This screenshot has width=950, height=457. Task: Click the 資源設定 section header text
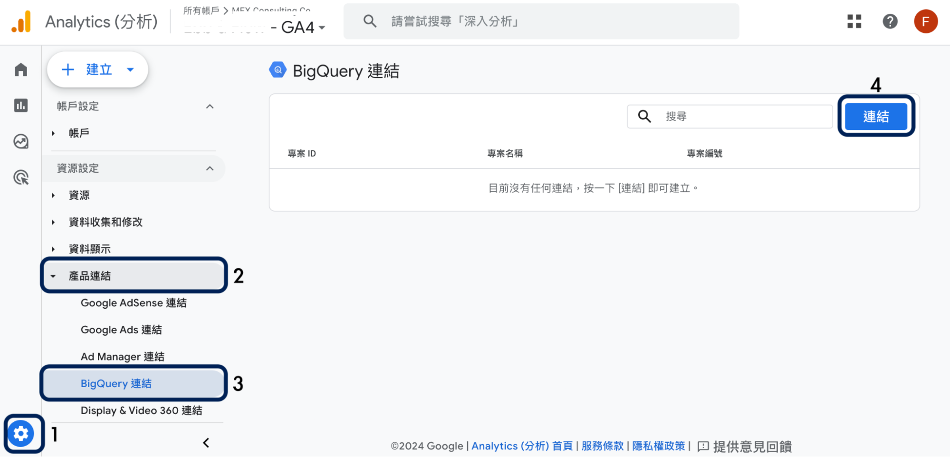point(78,168)
